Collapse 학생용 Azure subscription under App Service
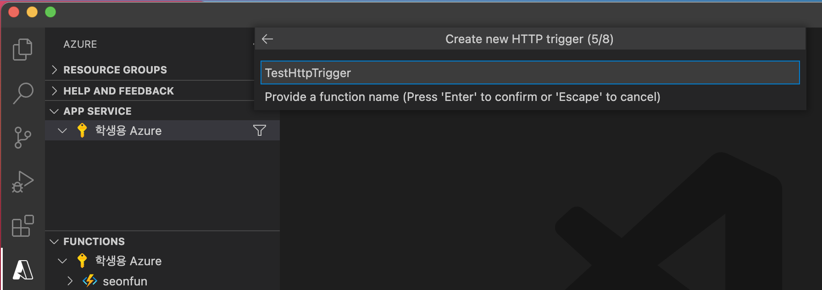 (x=63, y=131)
